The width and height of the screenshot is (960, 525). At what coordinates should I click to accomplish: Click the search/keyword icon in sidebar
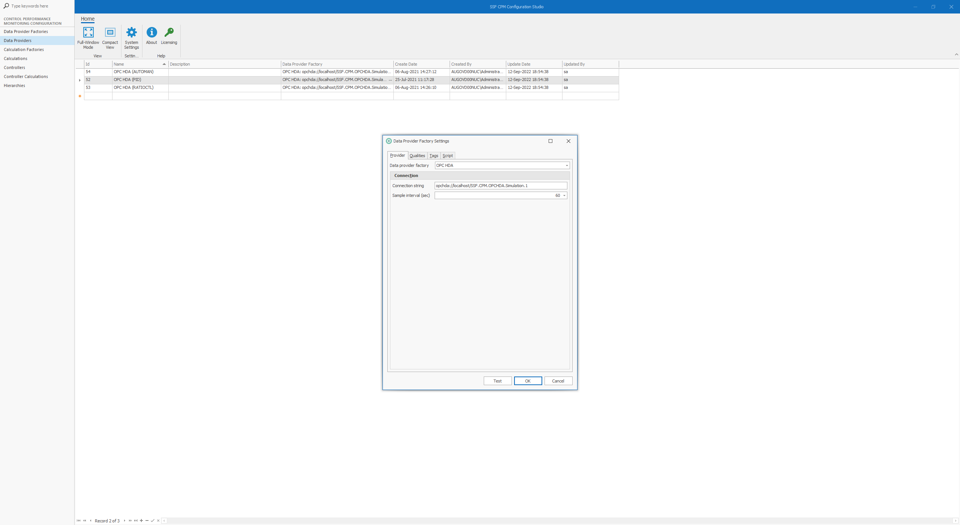pos(6,6)
